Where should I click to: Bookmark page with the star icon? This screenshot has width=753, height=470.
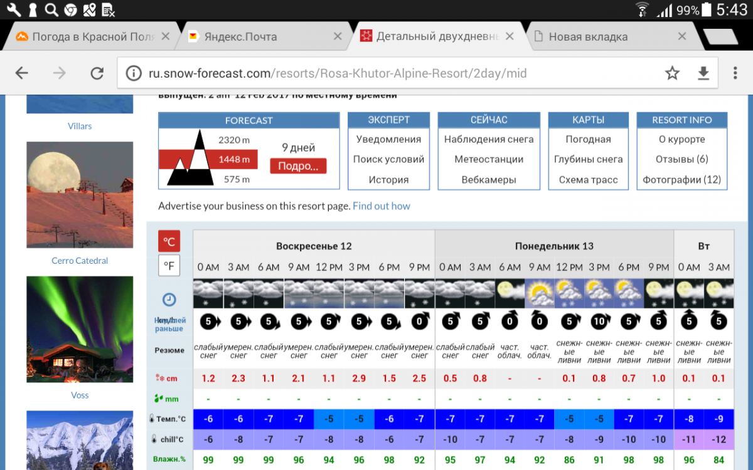point(672,73)
